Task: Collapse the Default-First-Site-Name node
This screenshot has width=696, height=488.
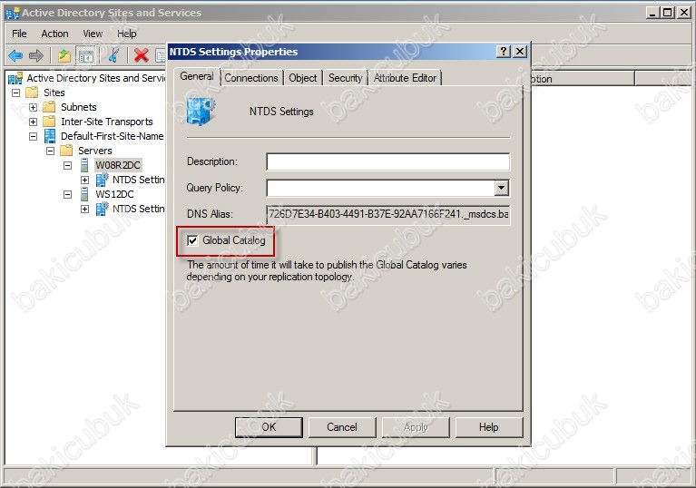Action: point(34,136)
